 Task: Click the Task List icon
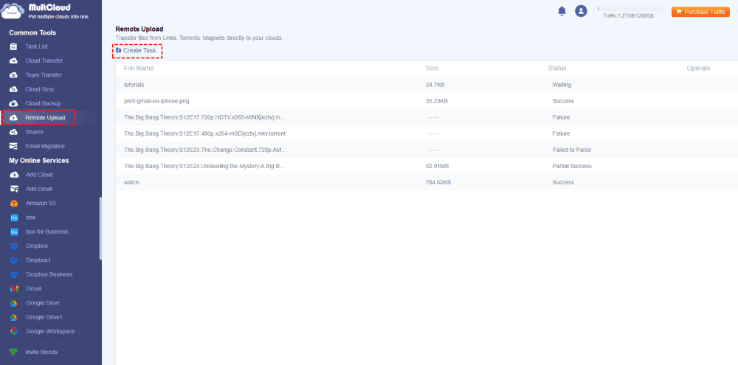[14, 46]
